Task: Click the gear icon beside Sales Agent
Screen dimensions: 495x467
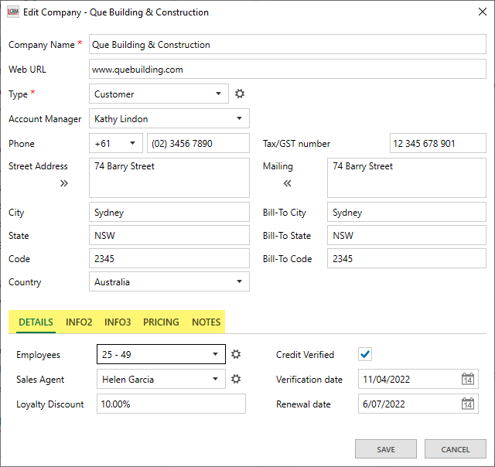Action: point(237,380)
